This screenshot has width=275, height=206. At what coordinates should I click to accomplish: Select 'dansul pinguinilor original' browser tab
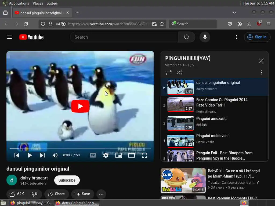coord(42,13)
